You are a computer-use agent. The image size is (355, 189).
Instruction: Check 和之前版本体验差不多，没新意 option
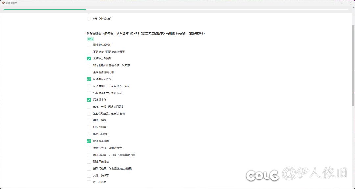pyautogui.click(x=89, y=65)
